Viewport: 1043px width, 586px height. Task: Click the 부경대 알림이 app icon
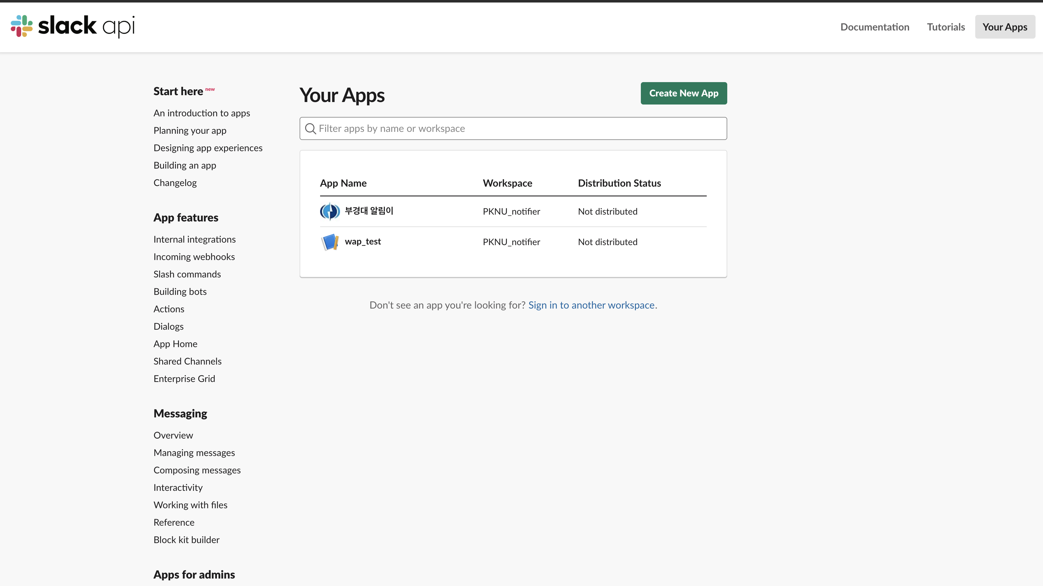[x=329, y=211]
